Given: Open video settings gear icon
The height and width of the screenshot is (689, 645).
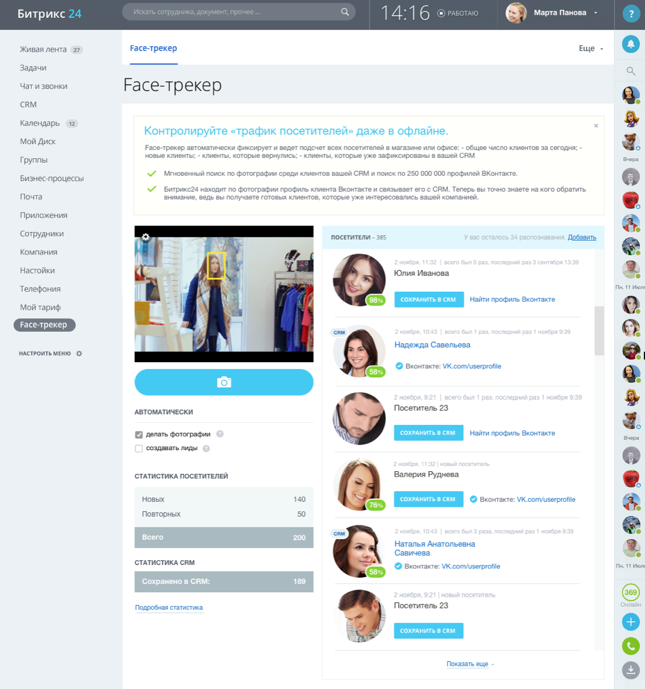Looking at the screenshot, I should click(146, 237).
